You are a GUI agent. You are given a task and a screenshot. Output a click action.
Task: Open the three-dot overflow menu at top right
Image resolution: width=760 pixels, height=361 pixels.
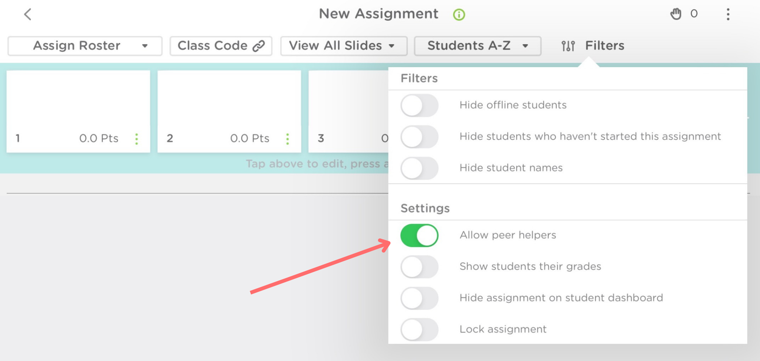[728, 14]
